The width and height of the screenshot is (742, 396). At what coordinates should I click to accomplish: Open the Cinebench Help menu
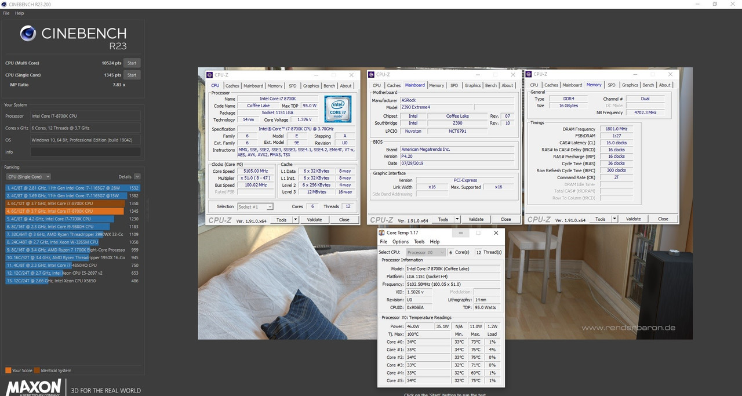(19, 13)
